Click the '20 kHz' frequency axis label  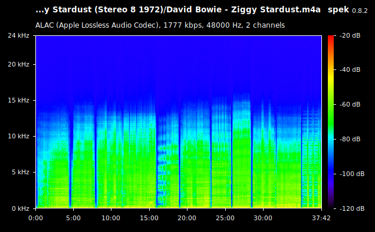[18, 65]
